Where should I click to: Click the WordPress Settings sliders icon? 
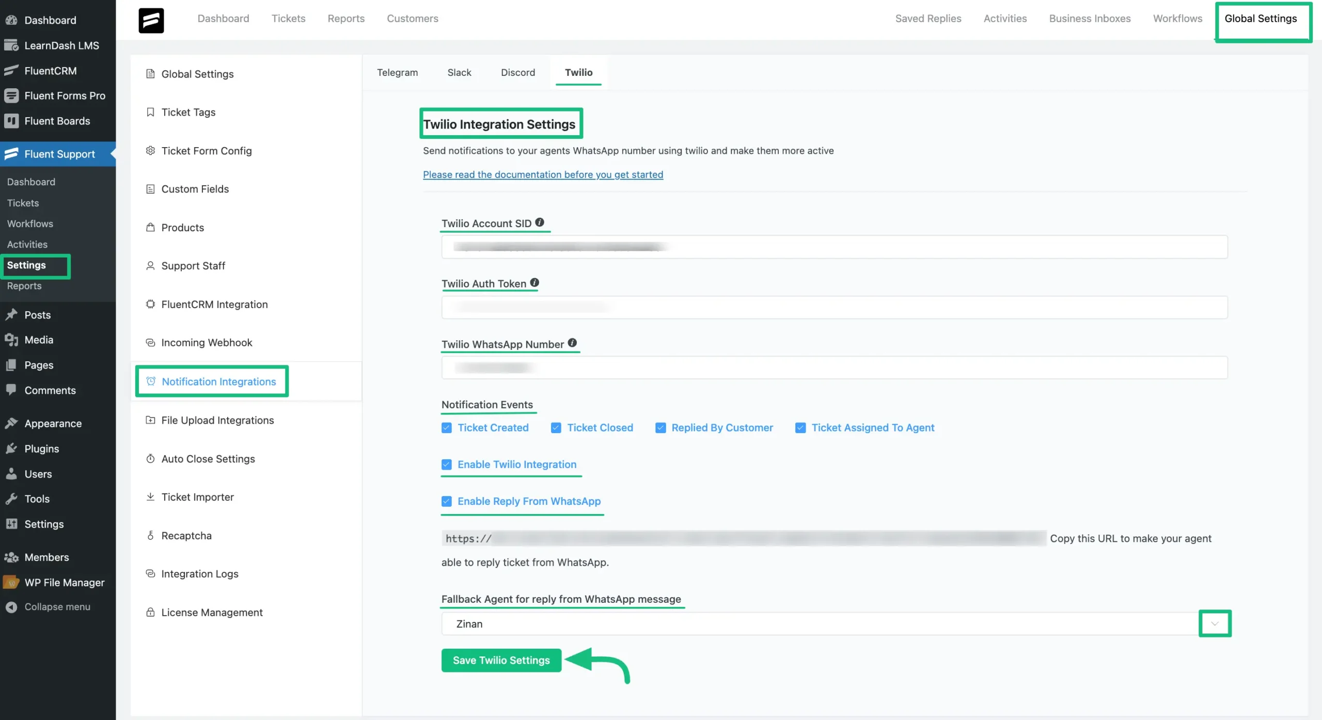pos(11,524)
